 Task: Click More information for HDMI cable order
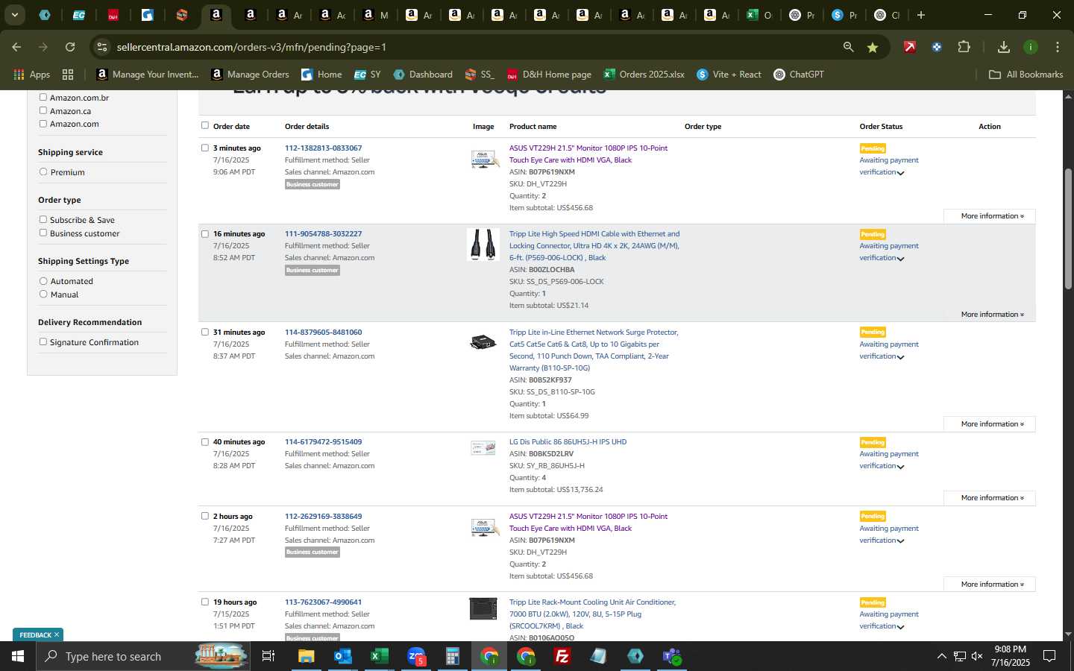989,315
